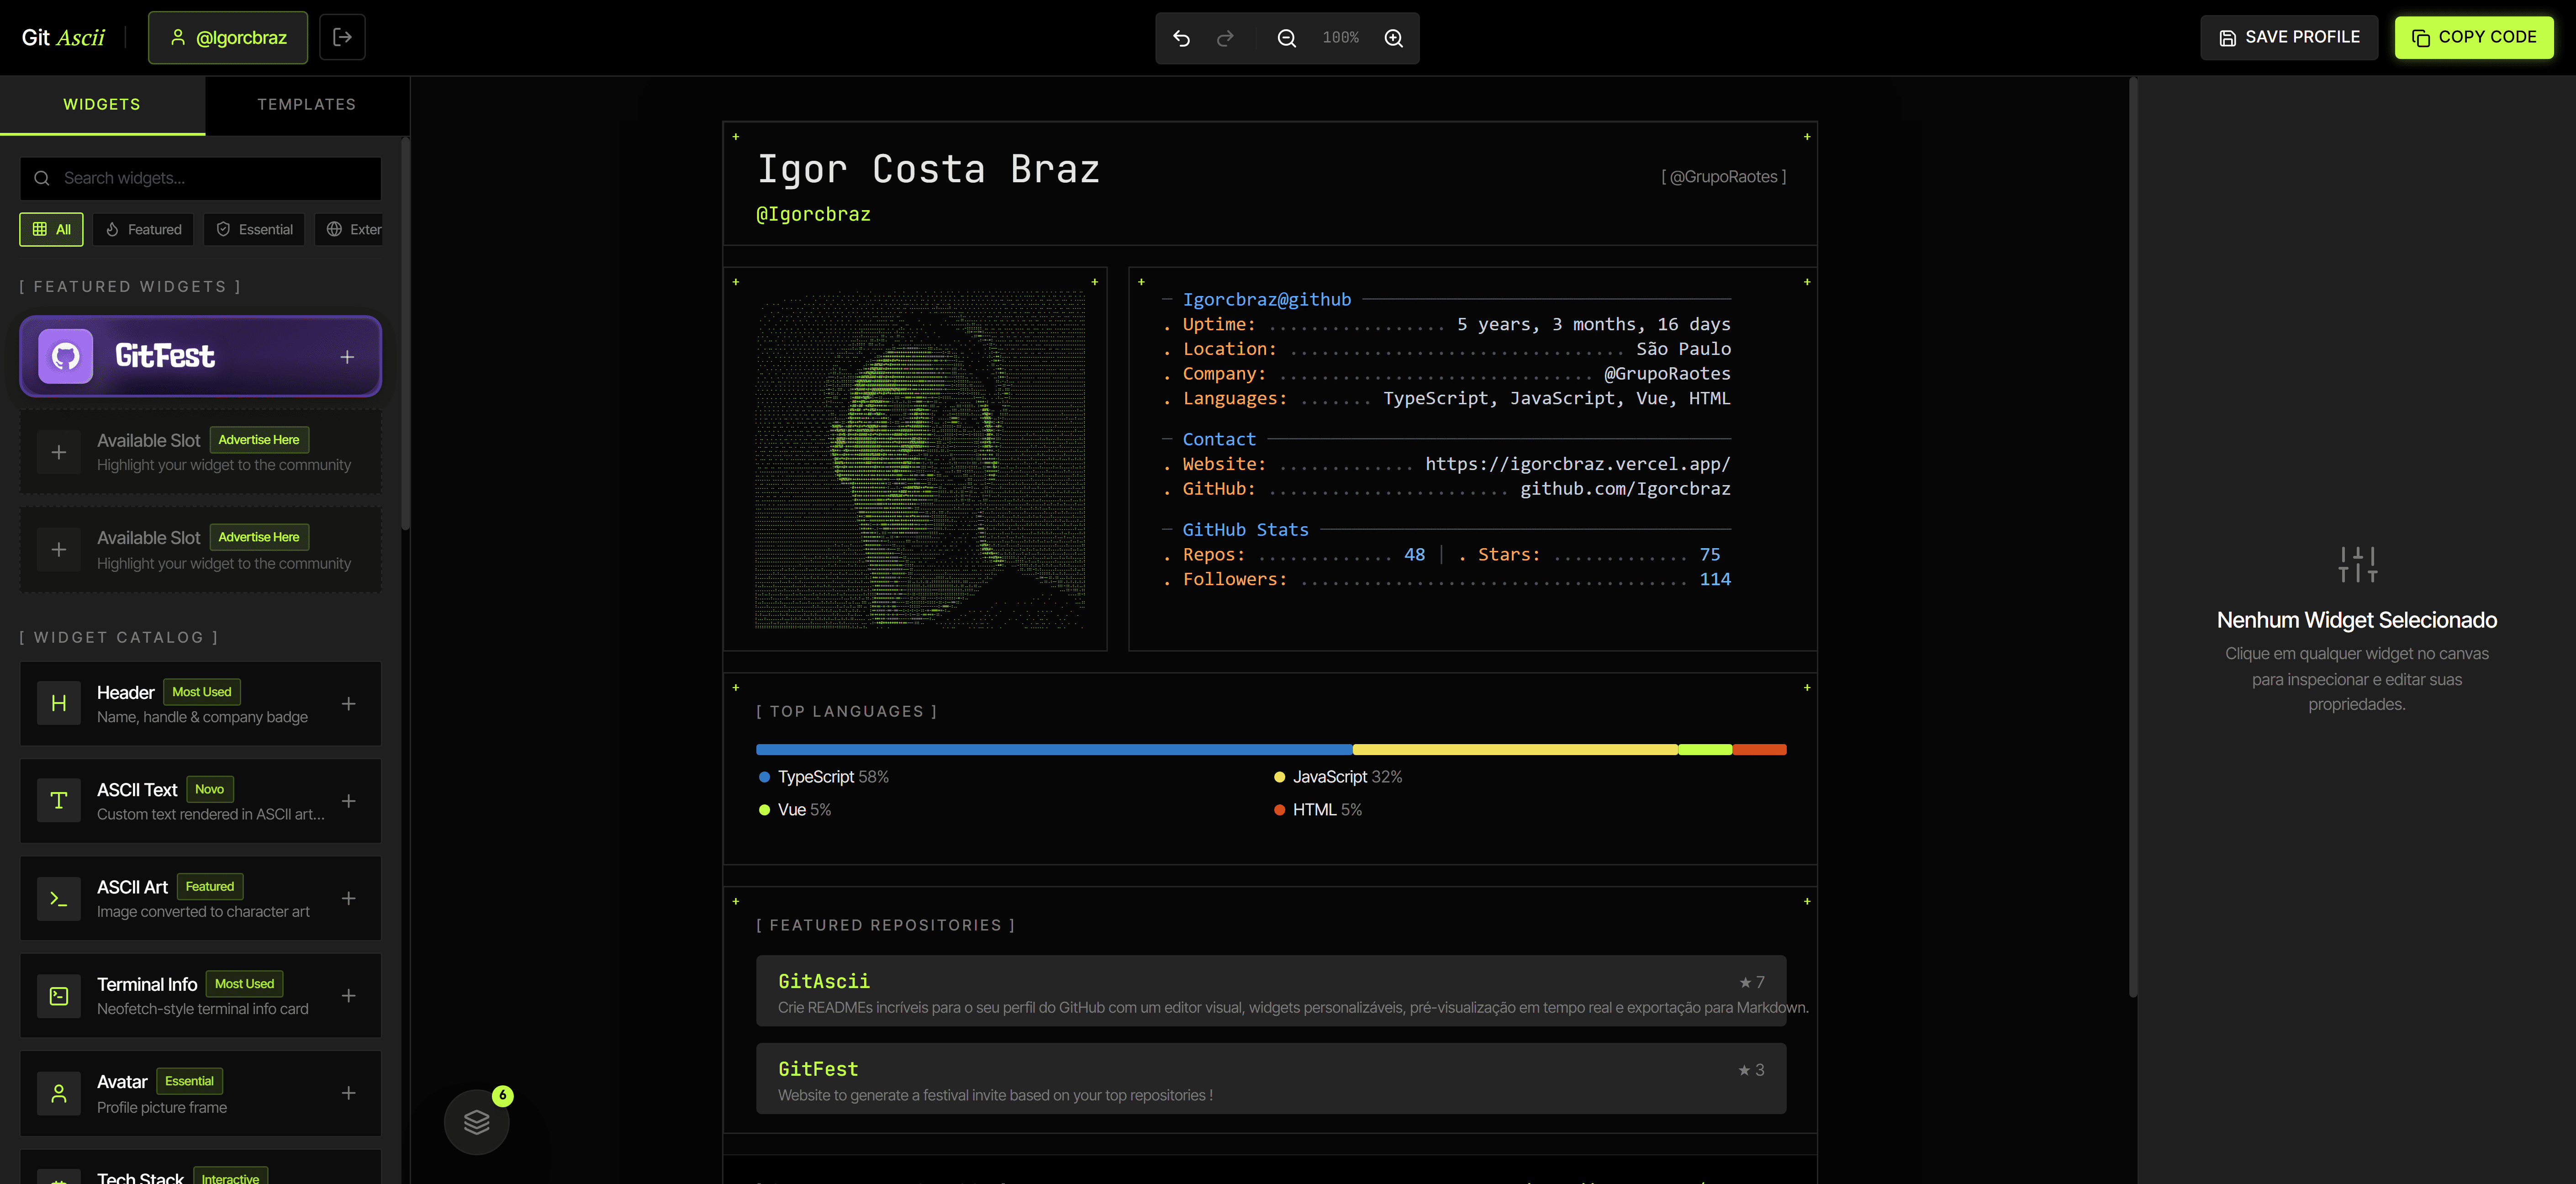
Task: Click Advertise Here on second Available Slot
Action: pyautogui.click(x=259, y=537)
